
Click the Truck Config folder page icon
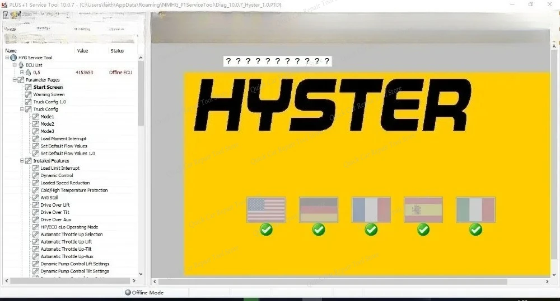coord(28,109)
